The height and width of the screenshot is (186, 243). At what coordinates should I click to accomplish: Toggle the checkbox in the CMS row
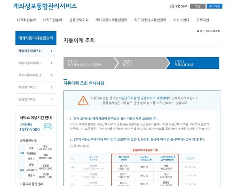click(72, 176)
